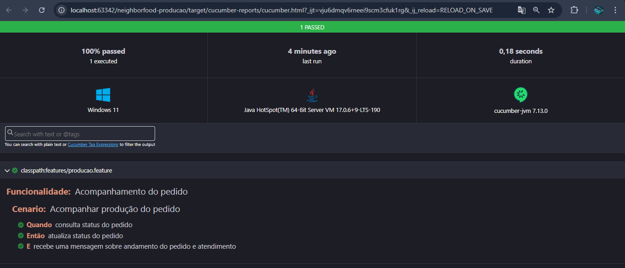The image size is (625, 268).
Task: Click the step "consulta status do pedido"
Action: pos(94,225)
